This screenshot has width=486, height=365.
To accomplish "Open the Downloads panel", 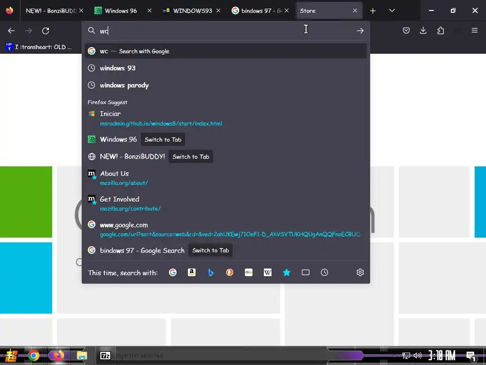I will (423, 30).
